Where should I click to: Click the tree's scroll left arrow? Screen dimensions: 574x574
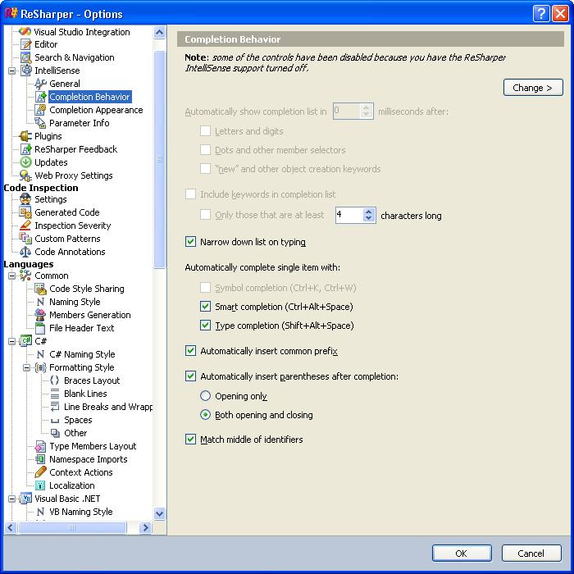pos(10,527)
